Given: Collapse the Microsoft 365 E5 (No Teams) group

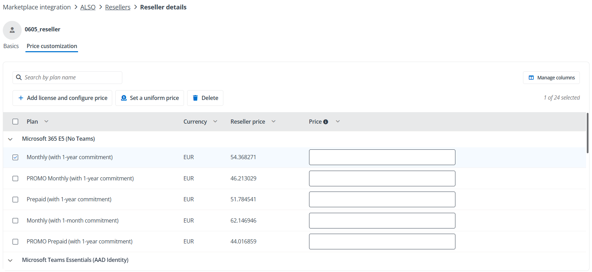Looking at the screenshot, I should [10, 139].
